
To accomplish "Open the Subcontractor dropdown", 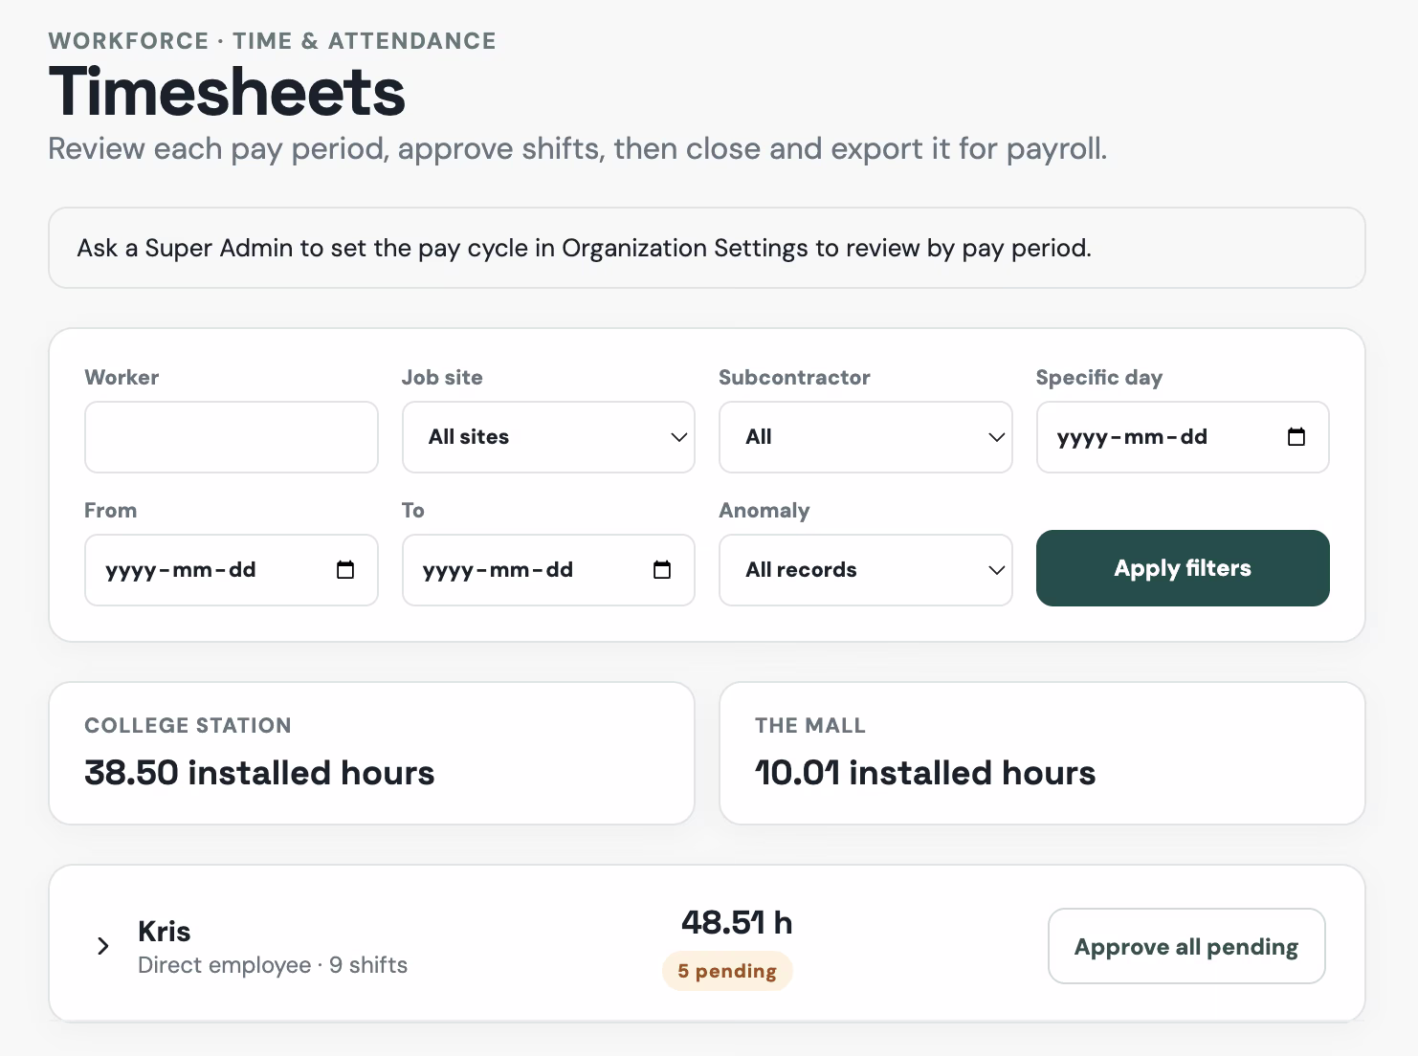I will [x=866, y=437].
